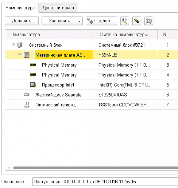Viewport: 178px width, 188px height.
Task: Select the Материнская плата AS... row
Action: click(91, 55)
